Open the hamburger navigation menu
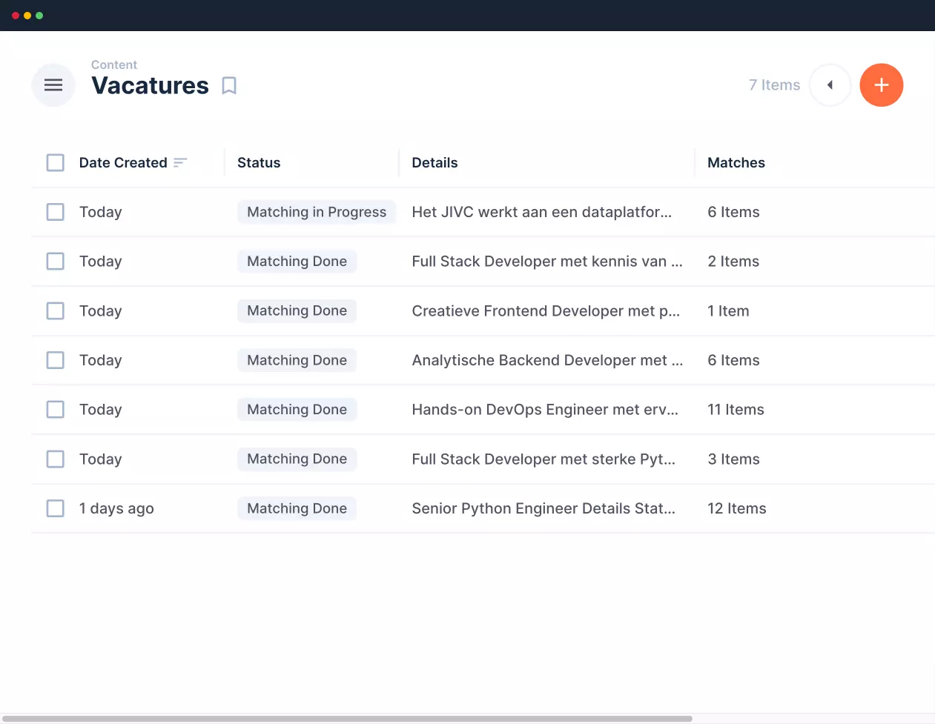Image resolution: width=935 pixels, height=724 pixels. point(53,85)
